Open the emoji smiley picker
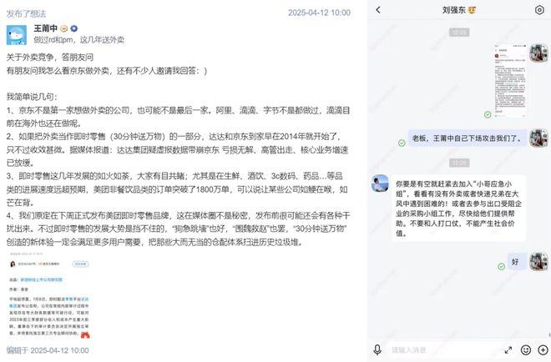Image resolution: width=551 pixels, height=362 pixels. click(x=526, y=349)
